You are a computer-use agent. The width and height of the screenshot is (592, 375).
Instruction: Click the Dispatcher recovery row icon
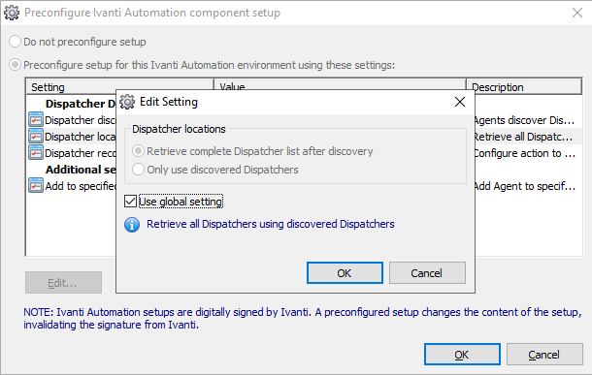(36, 153)
